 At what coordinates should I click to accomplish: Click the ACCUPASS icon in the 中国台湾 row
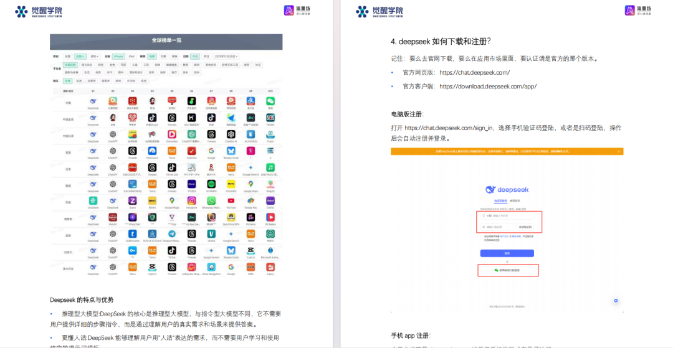251,134
